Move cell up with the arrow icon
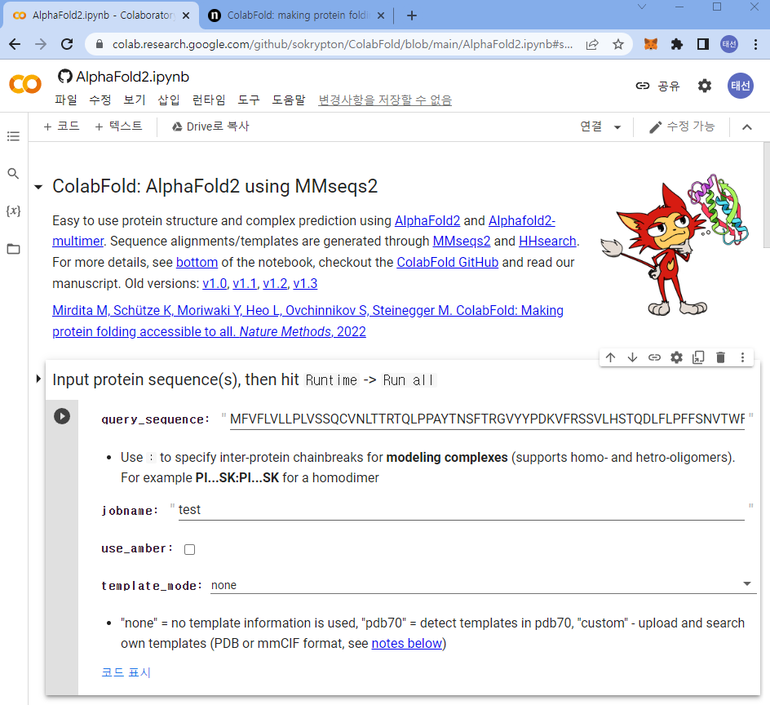 (610, 357)
